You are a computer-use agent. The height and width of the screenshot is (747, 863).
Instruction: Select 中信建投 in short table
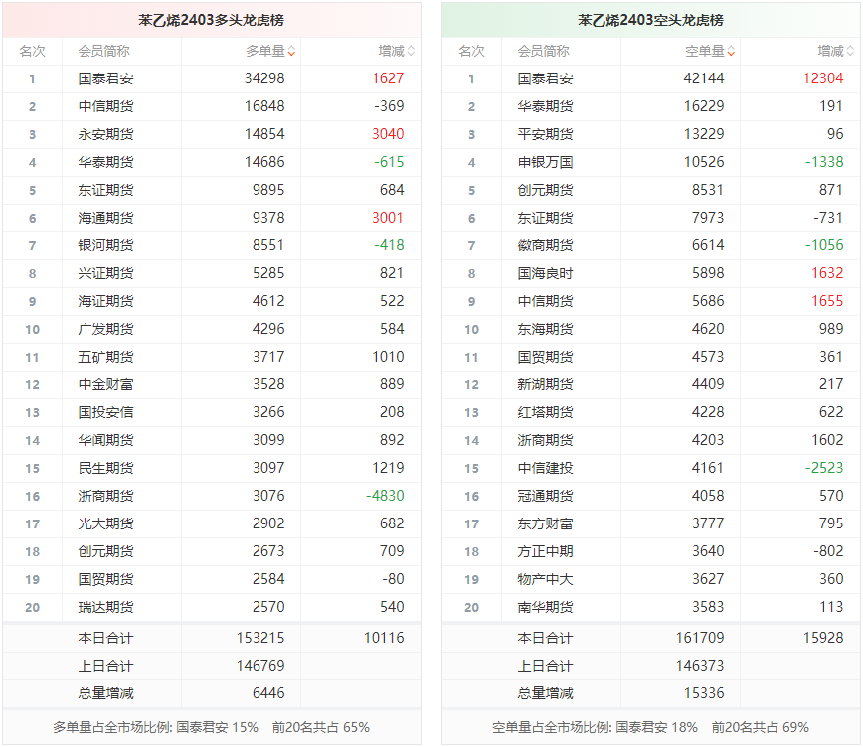pos(545,468)
